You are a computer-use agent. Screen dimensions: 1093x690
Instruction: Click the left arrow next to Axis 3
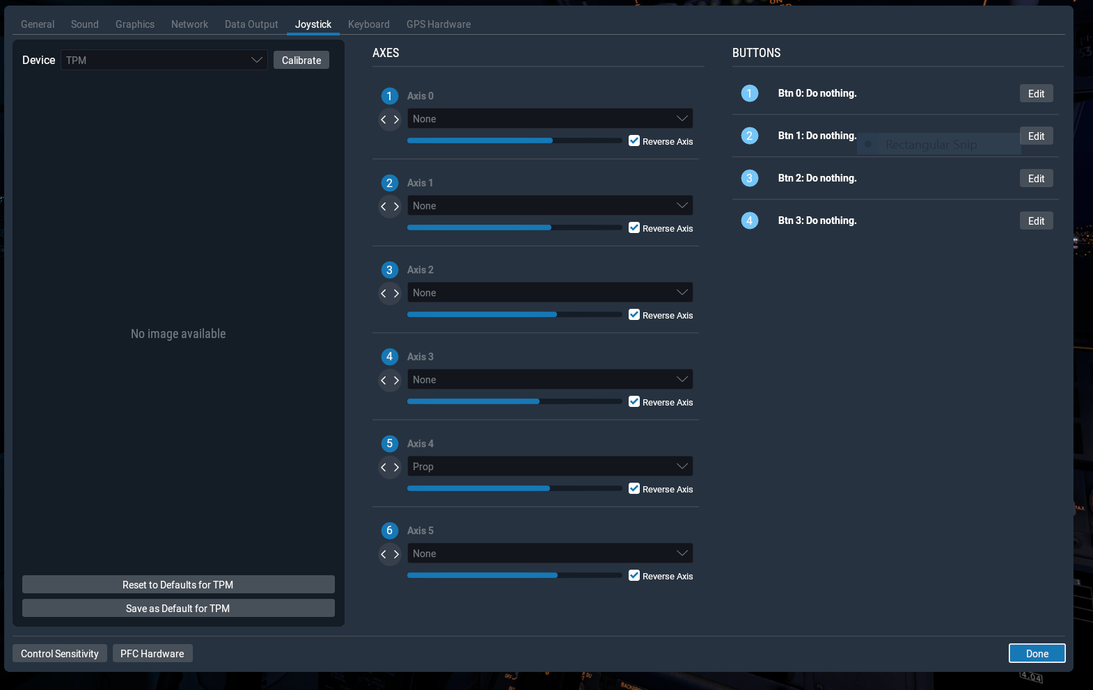pyautogui.click(x=384, y=380)
